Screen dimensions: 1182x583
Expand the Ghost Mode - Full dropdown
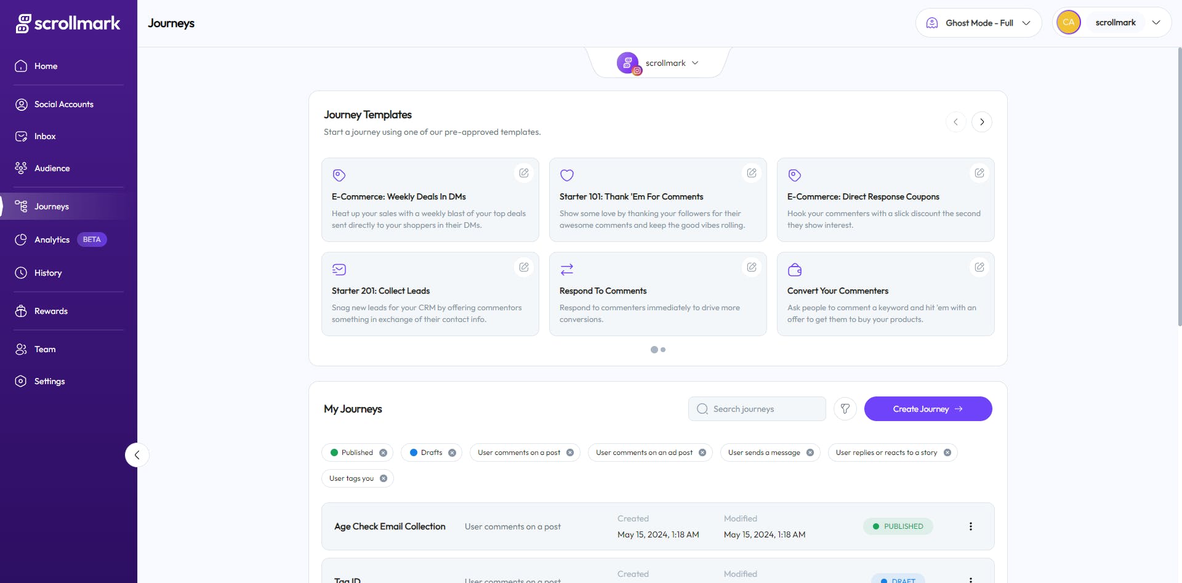pyautogui.click(x=979, y=23)
